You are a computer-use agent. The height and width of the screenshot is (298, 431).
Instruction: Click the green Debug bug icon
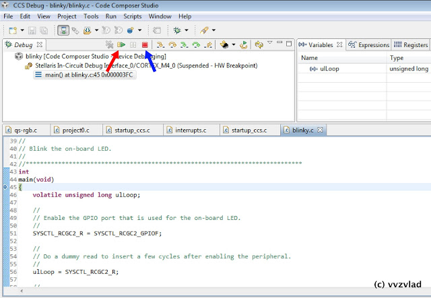click(177, 30)
